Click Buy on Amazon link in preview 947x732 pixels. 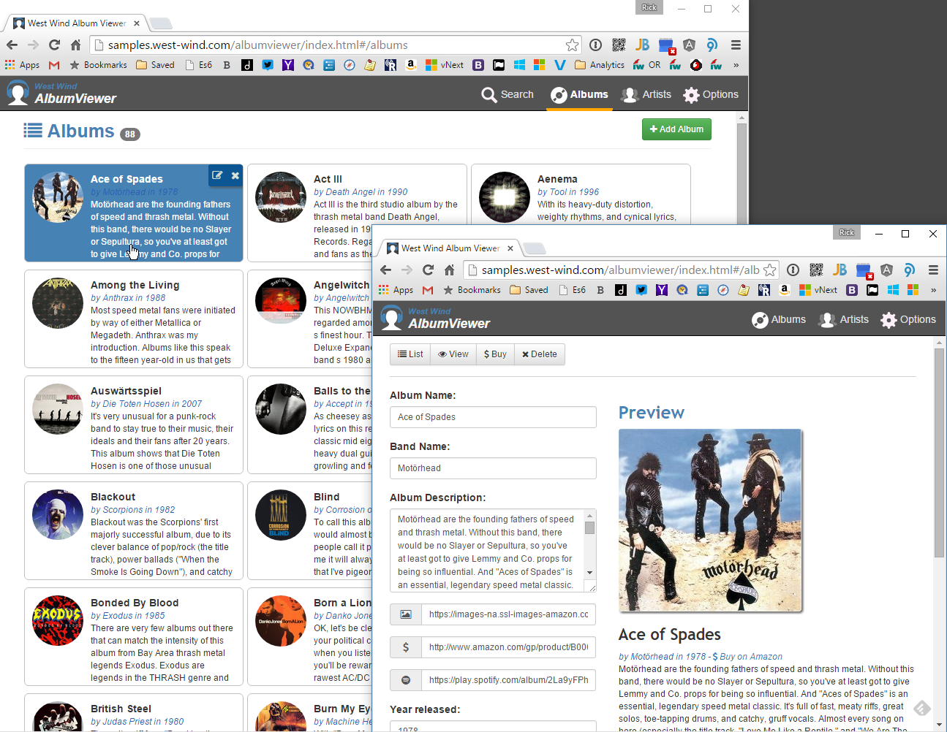pyautogui.click(x=747, y=657)
